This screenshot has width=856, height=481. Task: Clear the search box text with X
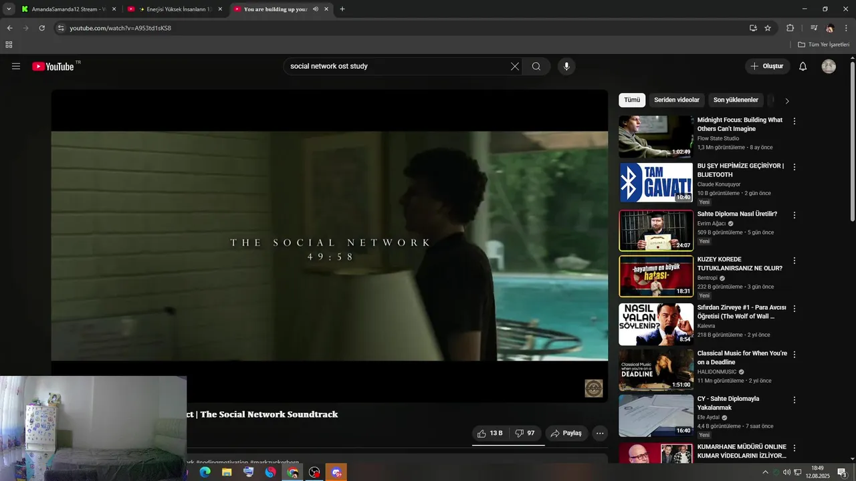point(515,66)
